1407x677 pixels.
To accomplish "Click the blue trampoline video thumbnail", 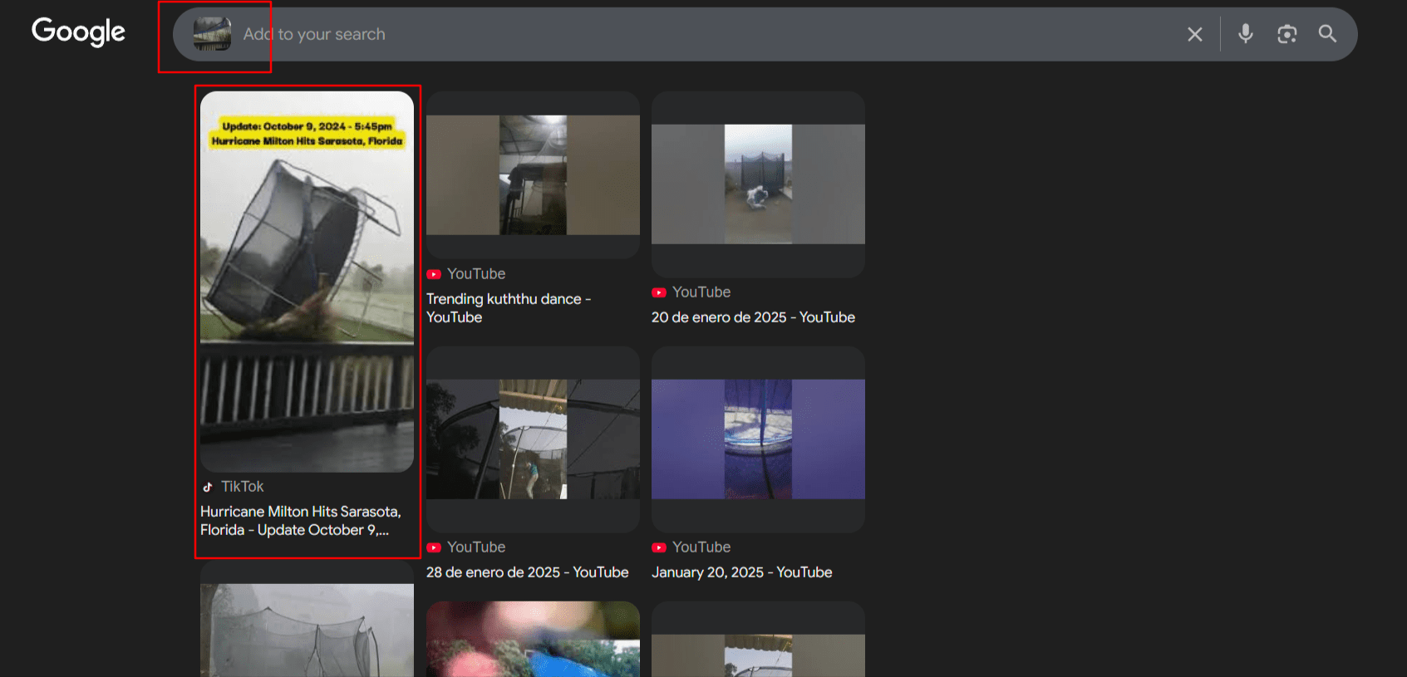I will pyautogui.click(x=758, y=439).
